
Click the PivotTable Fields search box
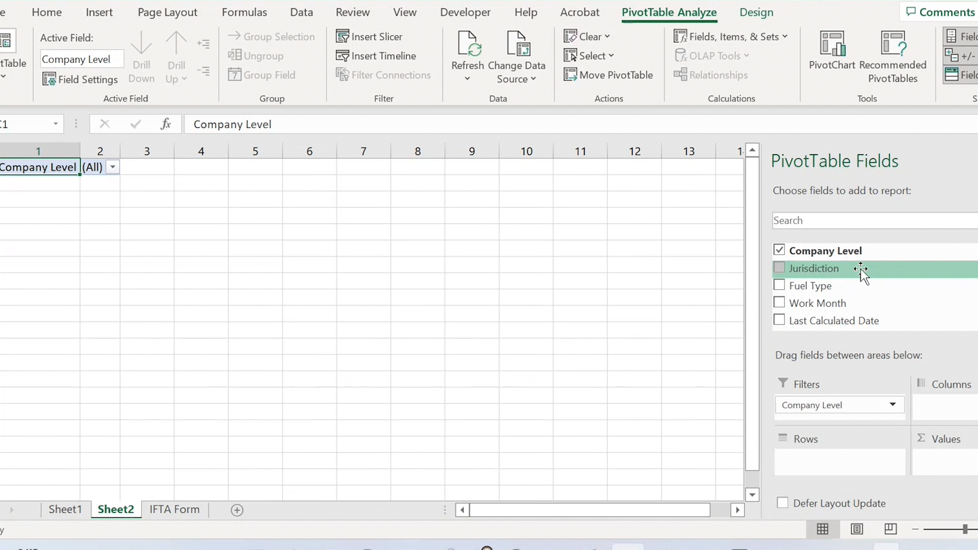click(x=874, y=221)
